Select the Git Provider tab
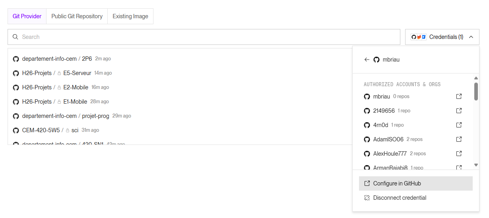 (x=27, y=16)
